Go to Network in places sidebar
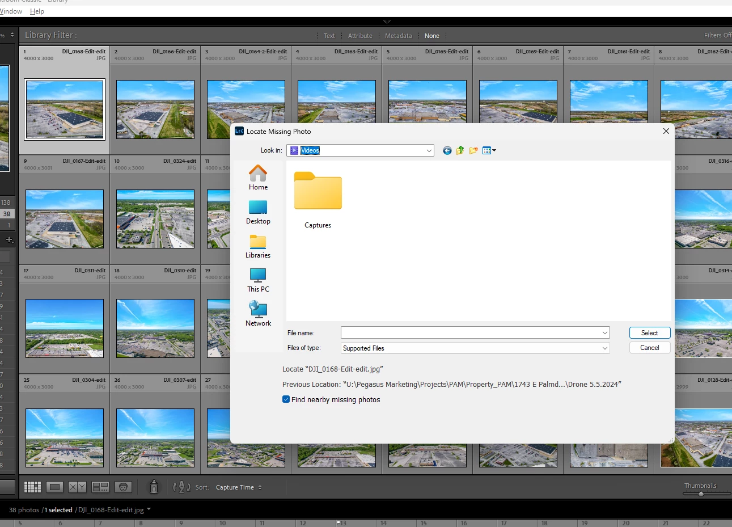Image resolution: width=732 pixels, height=527 pixels. (x=258, y=314)
